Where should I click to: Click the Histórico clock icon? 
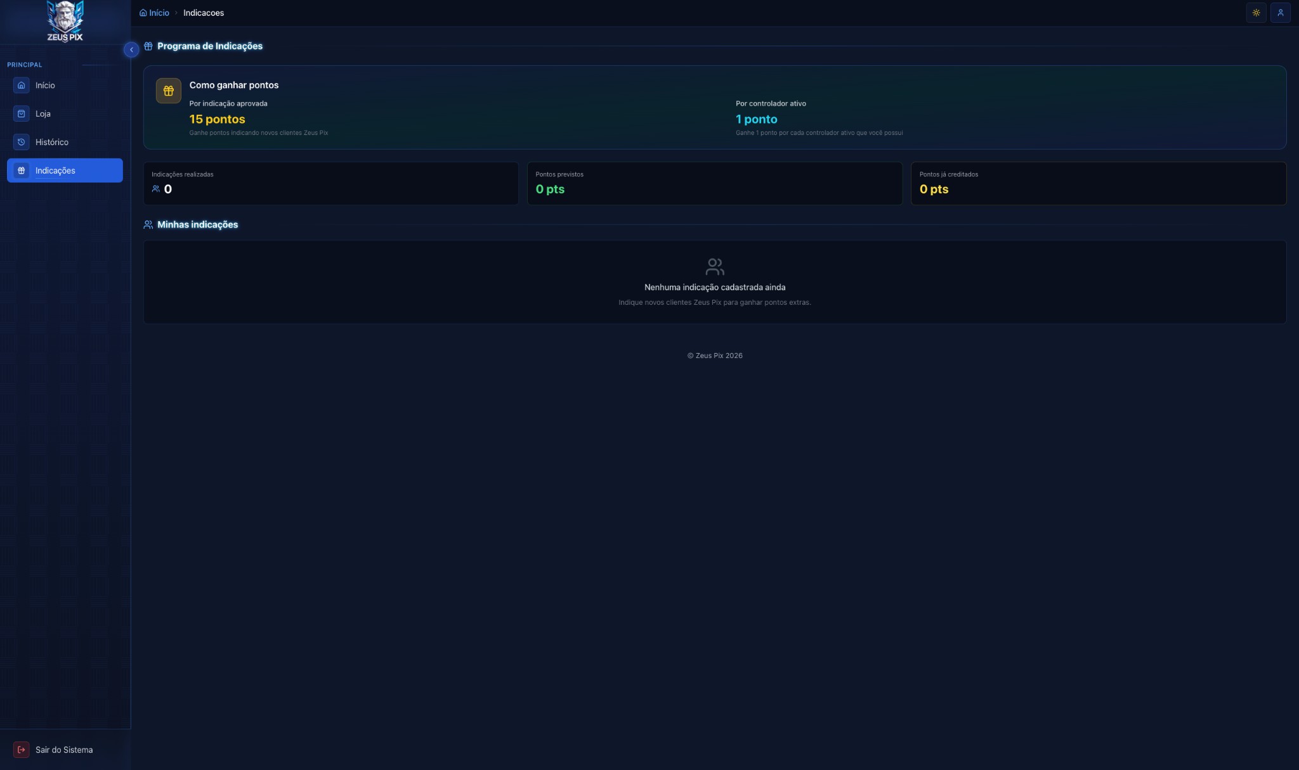(21, 142)
